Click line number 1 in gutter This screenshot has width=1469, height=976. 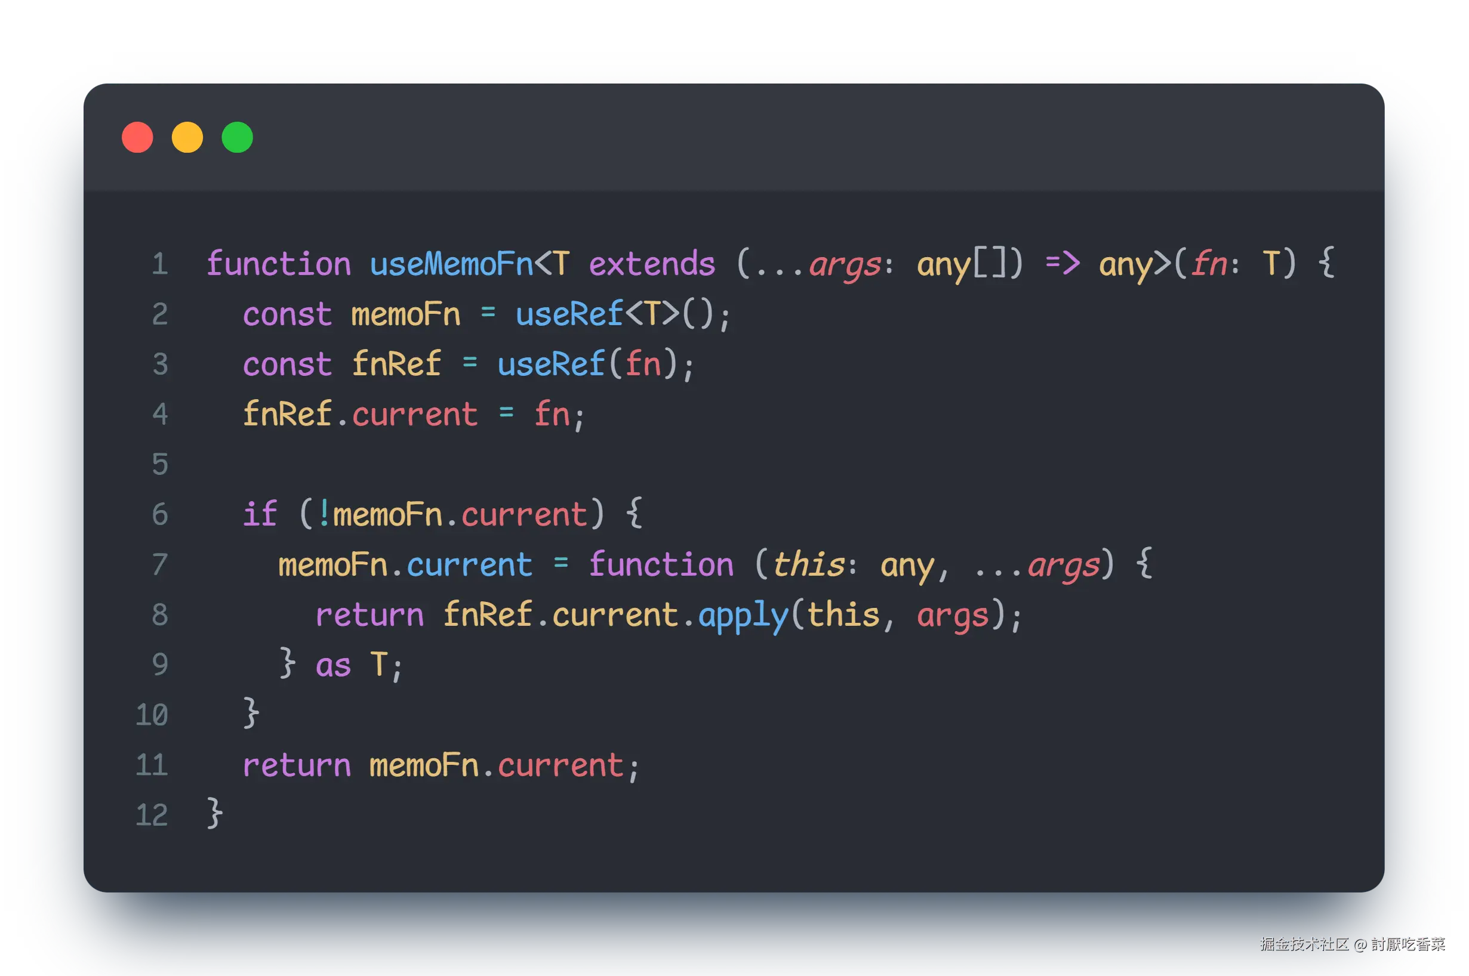160,264
